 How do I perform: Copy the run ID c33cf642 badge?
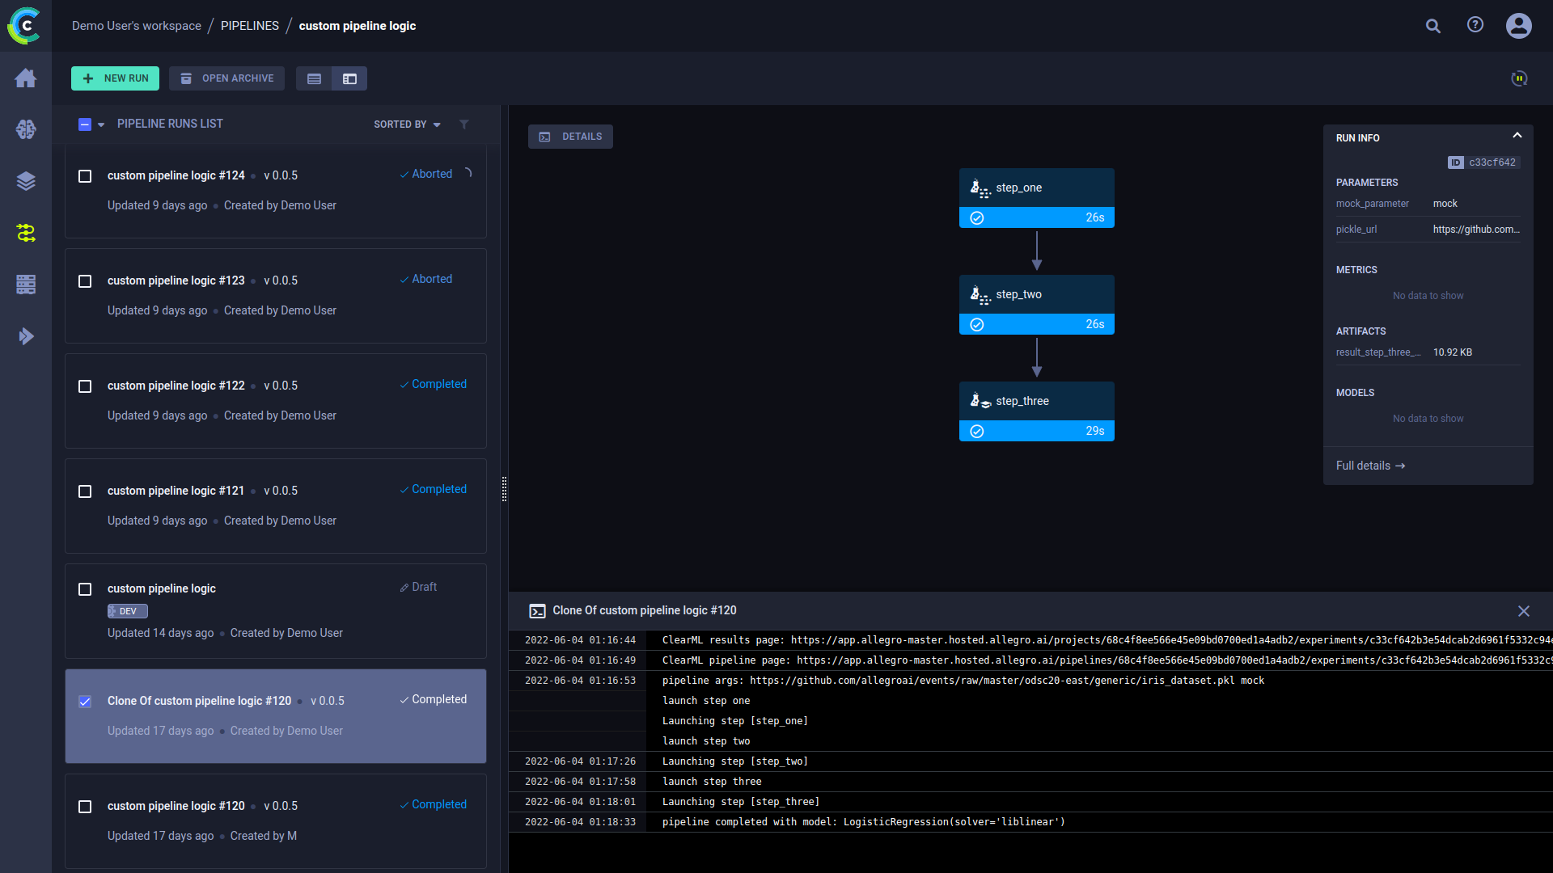1483,162
